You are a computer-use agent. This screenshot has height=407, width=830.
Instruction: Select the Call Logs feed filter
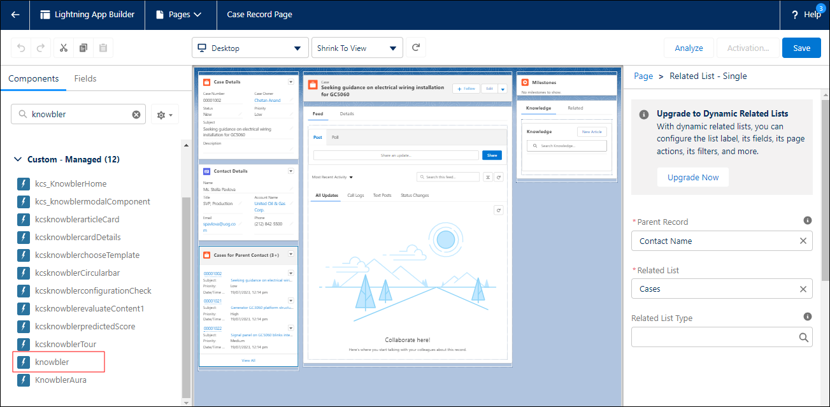click(x=355, y=196)
